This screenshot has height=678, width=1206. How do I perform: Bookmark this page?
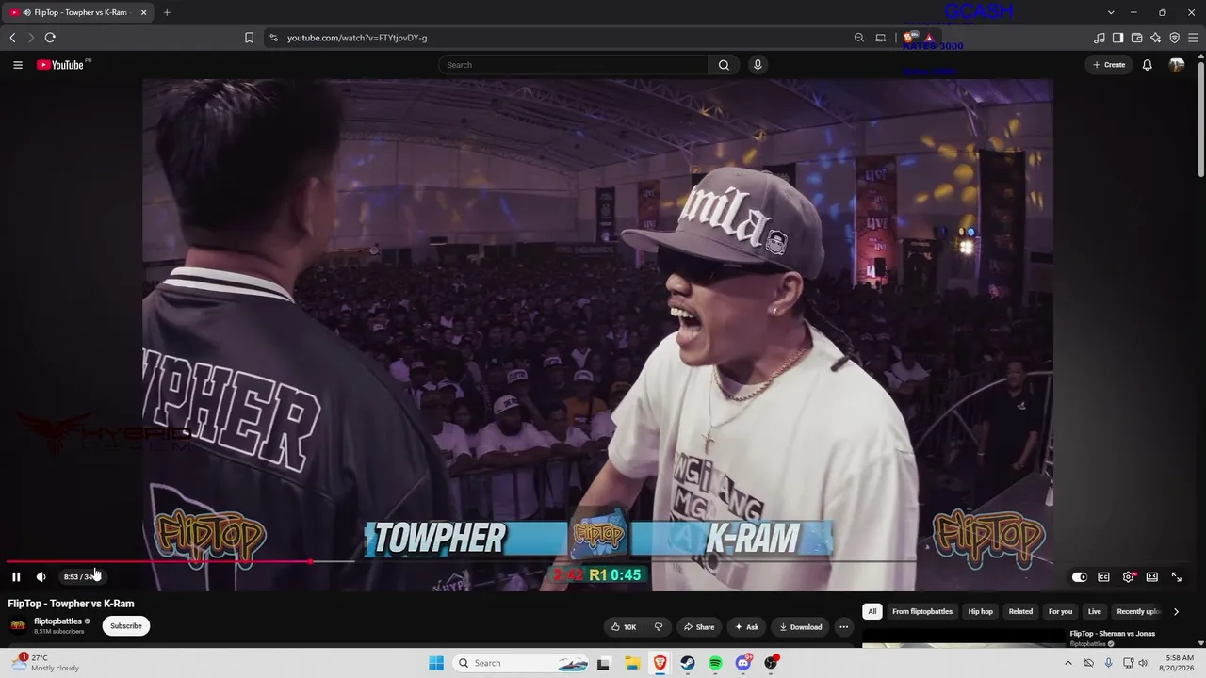(x=249, y=38)
